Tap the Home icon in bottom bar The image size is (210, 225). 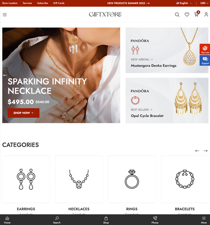[x=7, y=220]
